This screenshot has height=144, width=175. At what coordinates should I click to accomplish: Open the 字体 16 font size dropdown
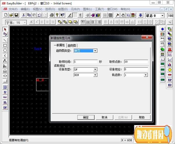(24, 22)
